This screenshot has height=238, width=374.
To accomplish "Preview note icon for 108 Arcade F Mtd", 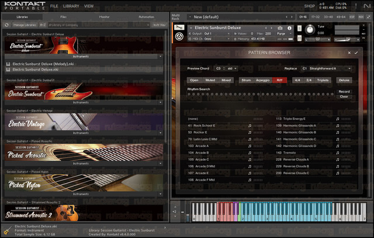I will tap(250, 180).
